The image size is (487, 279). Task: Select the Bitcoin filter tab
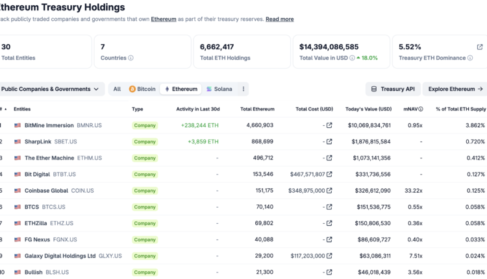point(142,89)
